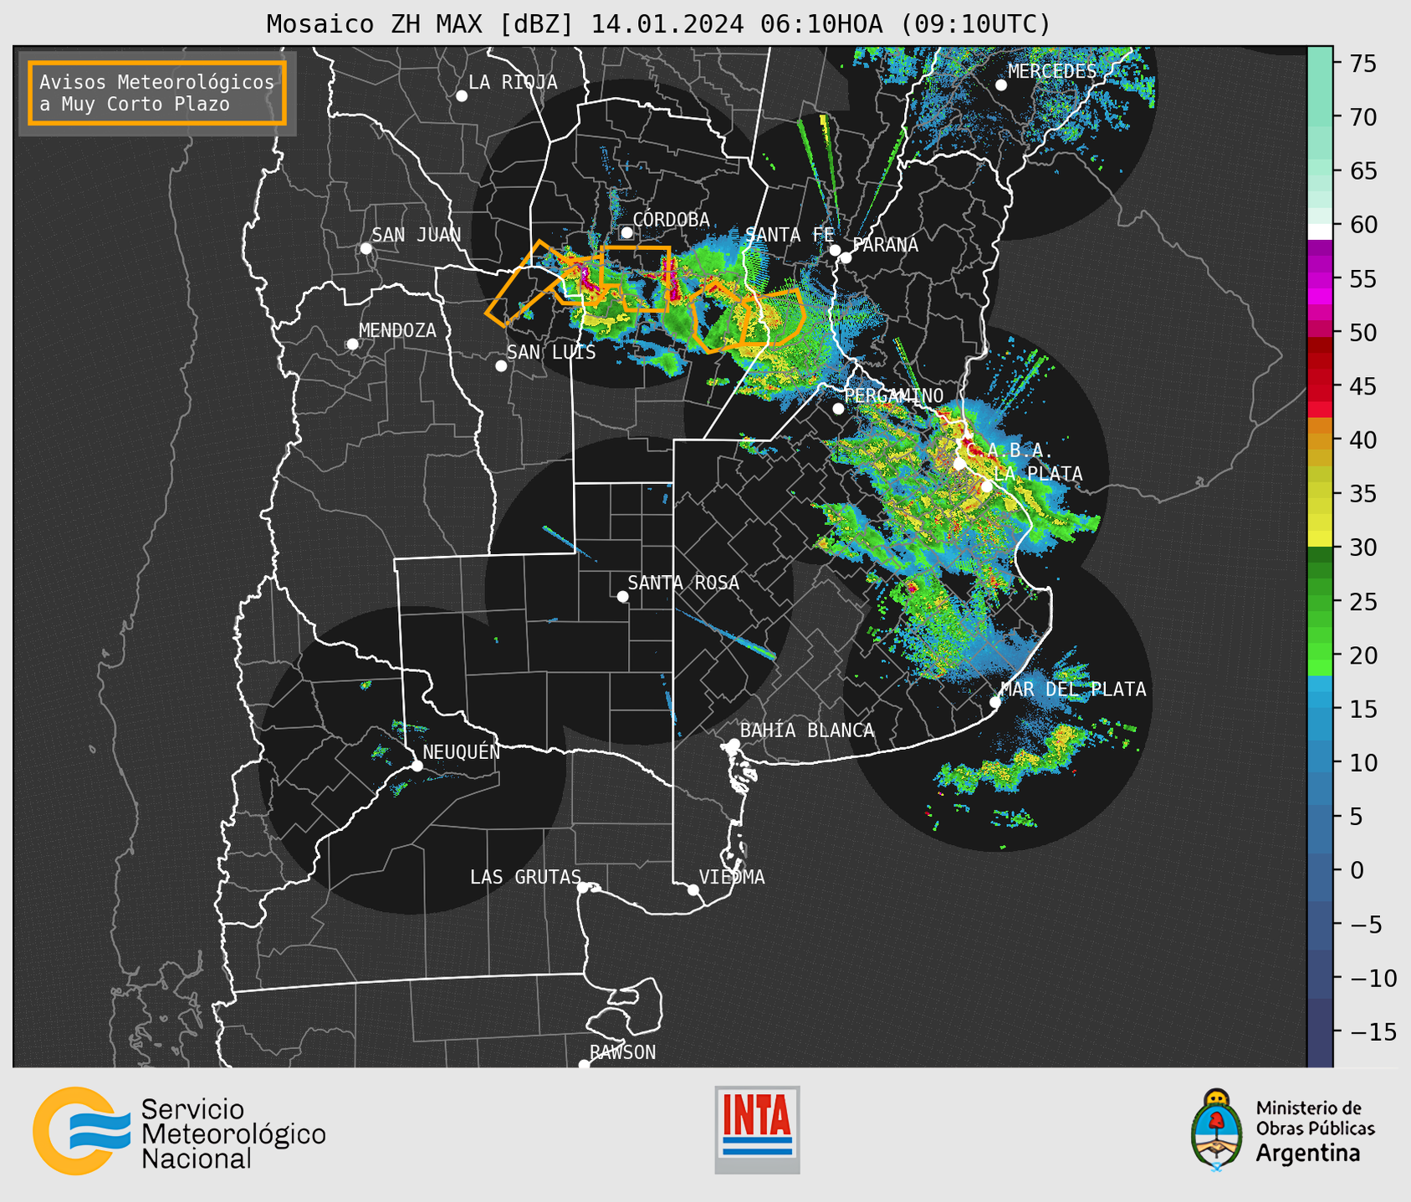Image resolution: width=1411 pixels, height=1202 pixels.
Task: Click the Bahía Blanca city marker dot
Action: [734, 744]
